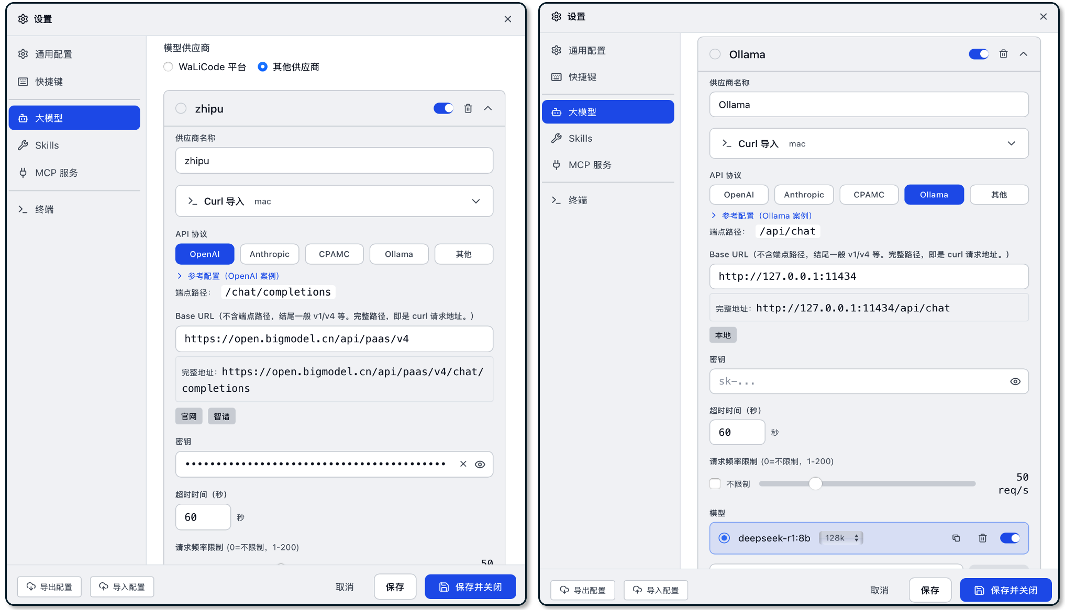Click the plug icon beside MCP 服务 in right window
The image size is (1065, 610).
point(556,165)
